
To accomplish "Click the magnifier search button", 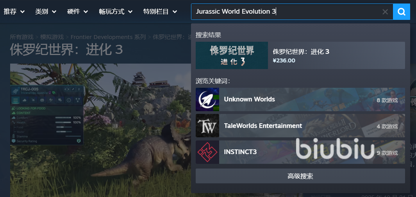I will tap(402, 12).
